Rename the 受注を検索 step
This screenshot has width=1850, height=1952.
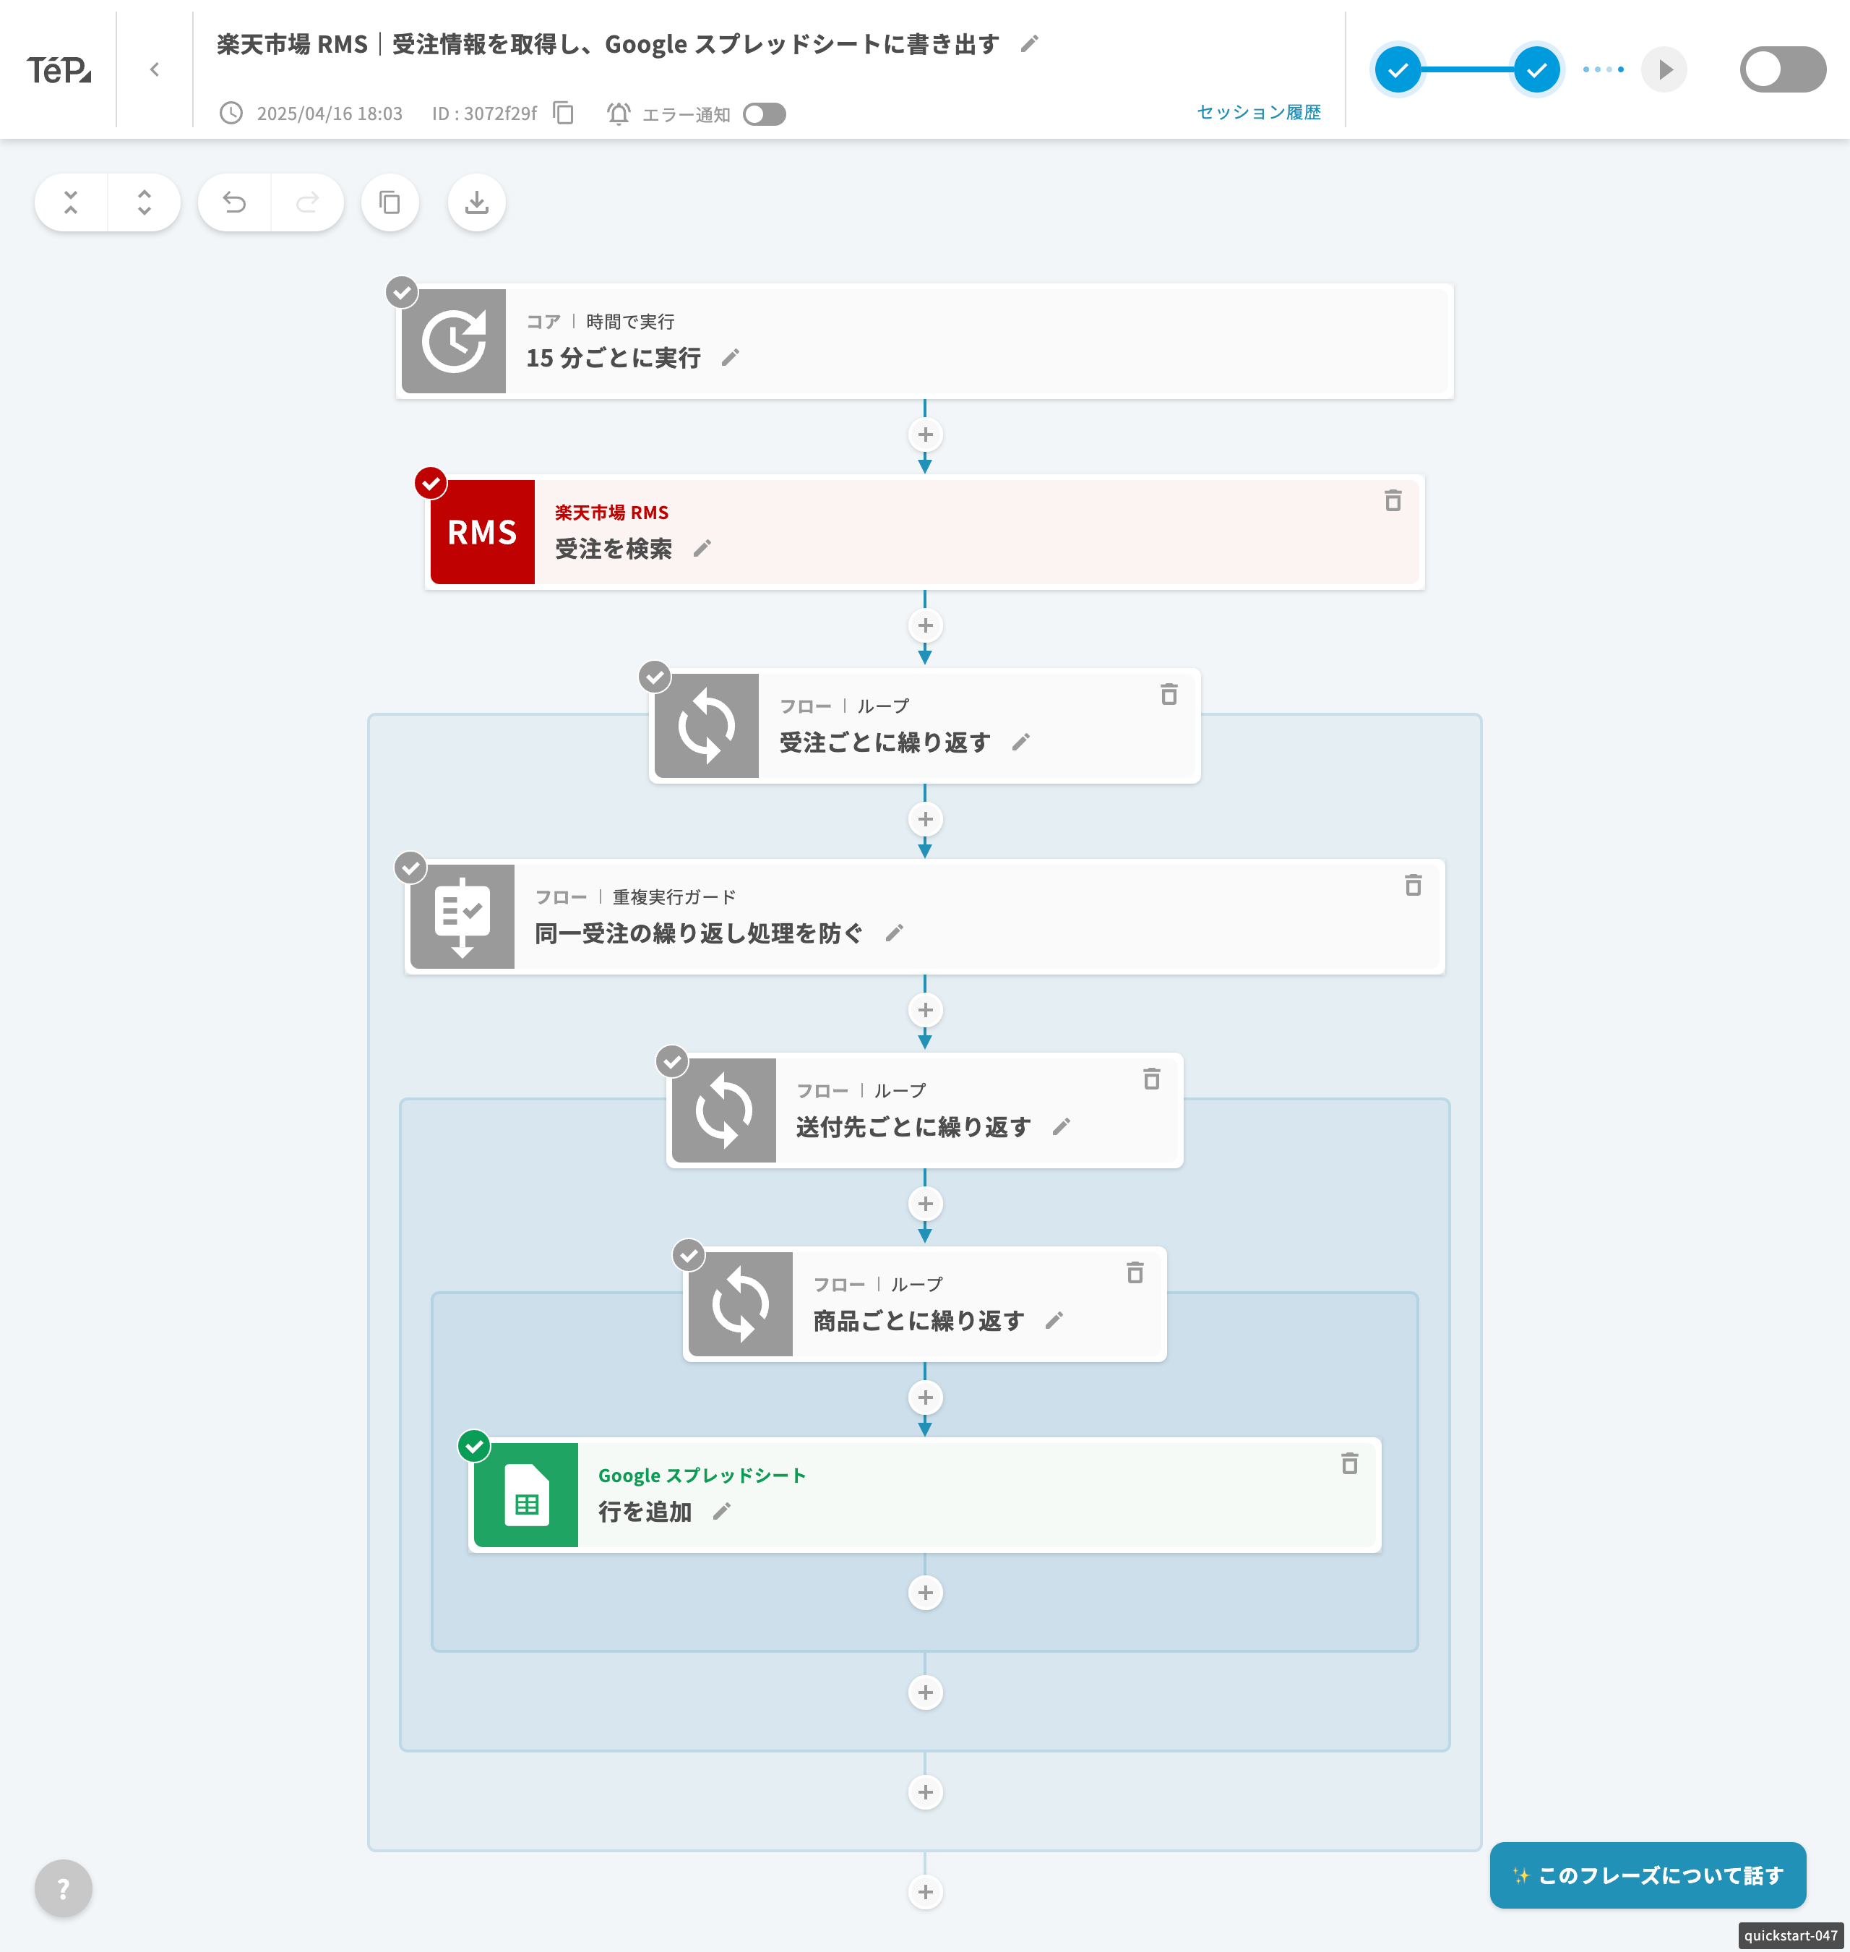[x=701, y=549]
